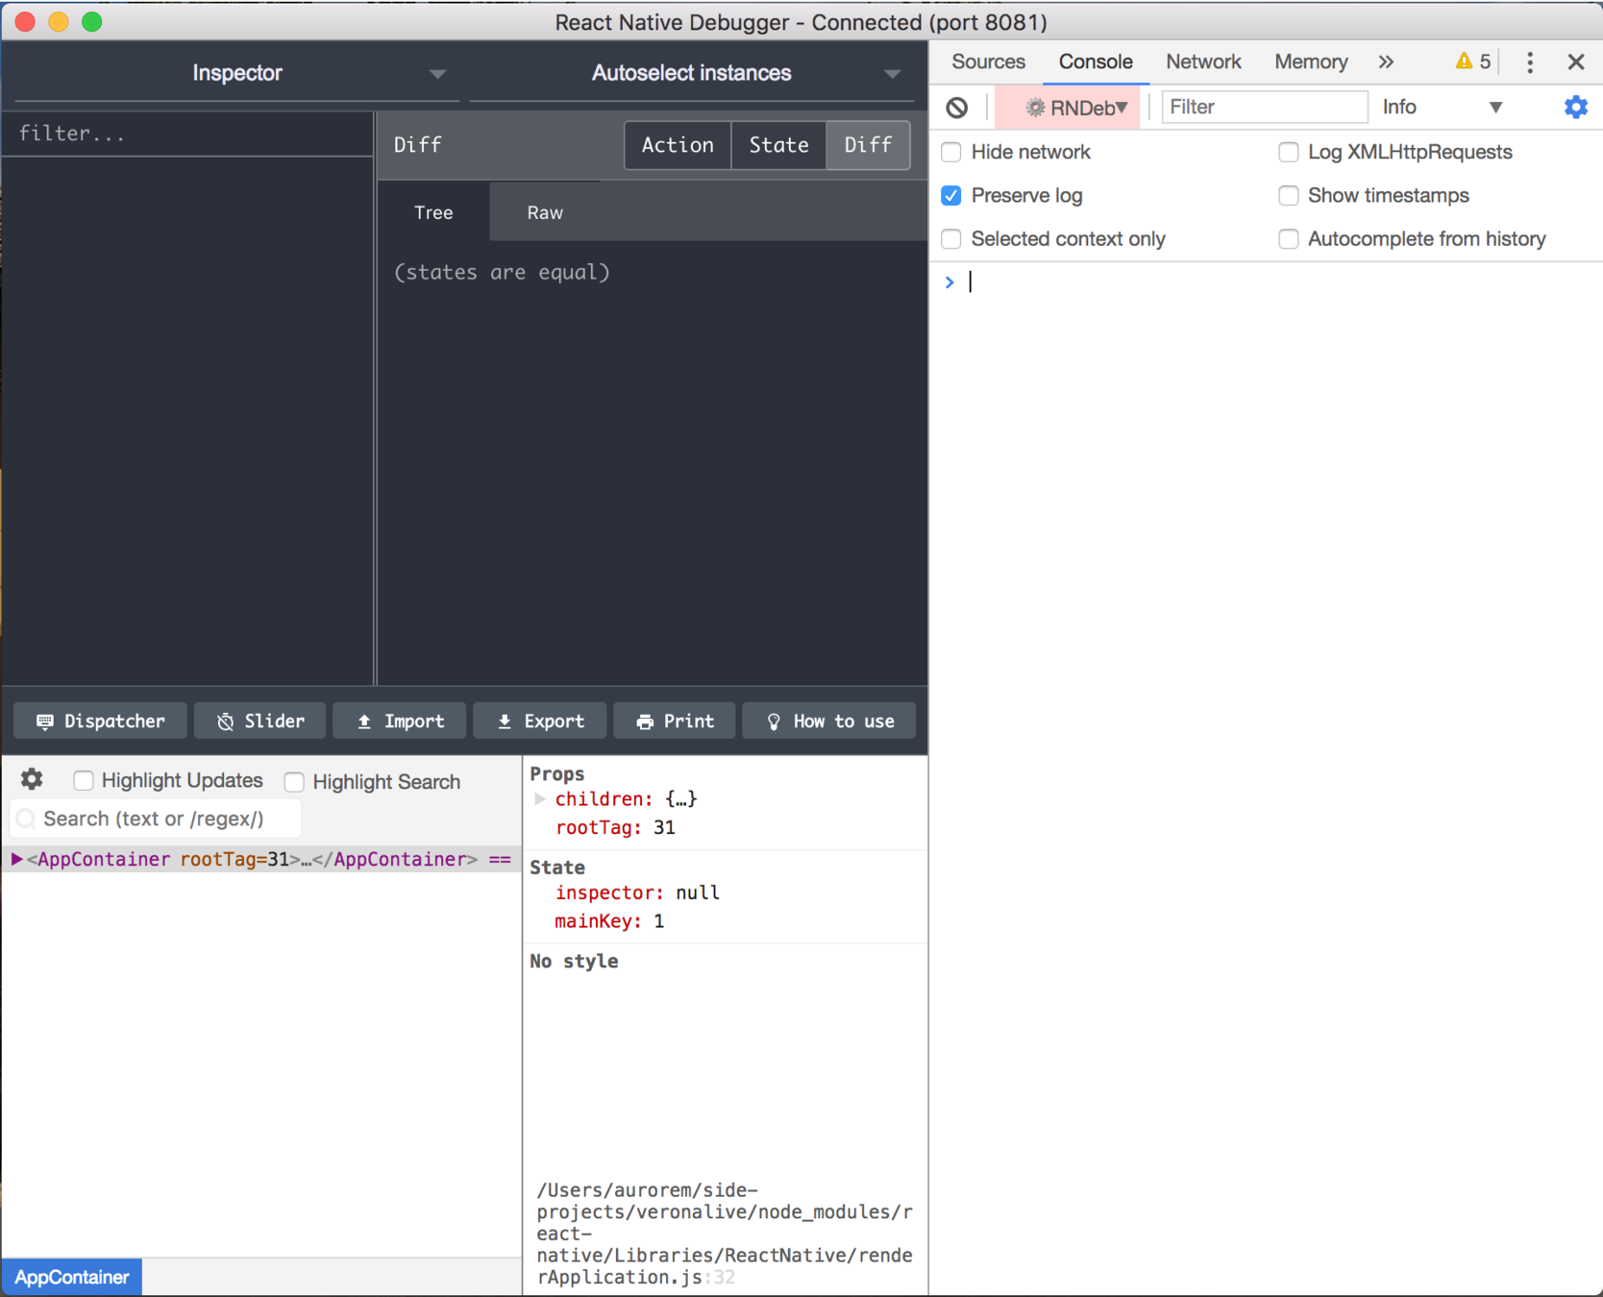This screenshot has width=1603, height=1297.
Task: Focus the console Filter field
Action: tap(1265, 107)
